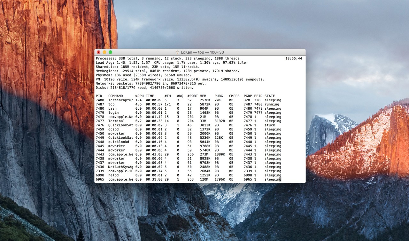
Task: Minimize the Terminal window with yellow button
Action: 104,52
